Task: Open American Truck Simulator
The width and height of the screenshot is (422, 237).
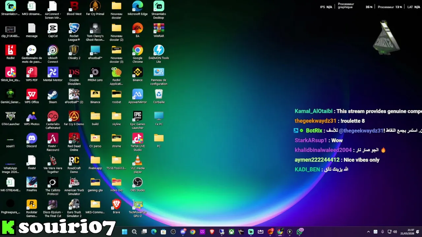Action: click(74, 186)
